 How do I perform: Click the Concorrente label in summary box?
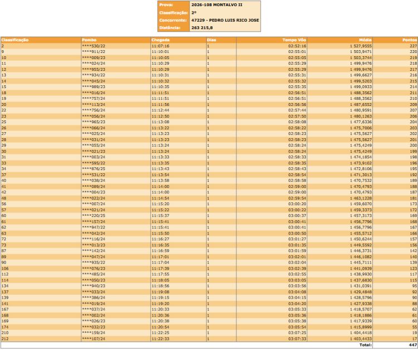(173, 20)
